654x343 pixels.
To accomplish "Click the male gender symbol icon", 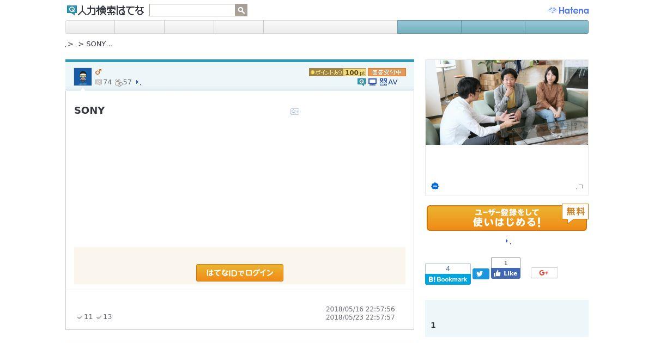I will pyautogui.click(x=98, y=72).
